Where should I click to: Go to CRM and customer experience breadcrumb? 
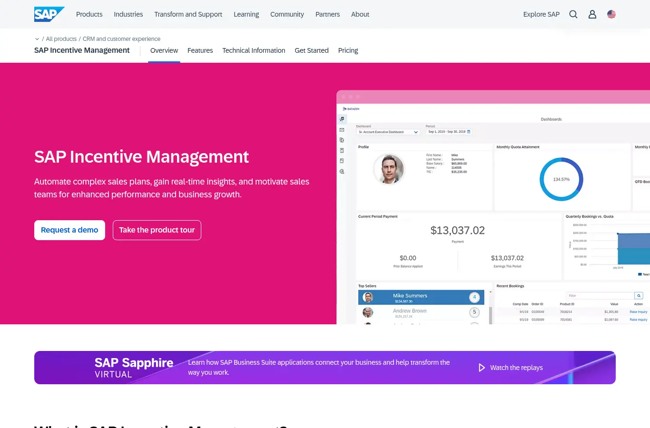[x=121, y=39]
